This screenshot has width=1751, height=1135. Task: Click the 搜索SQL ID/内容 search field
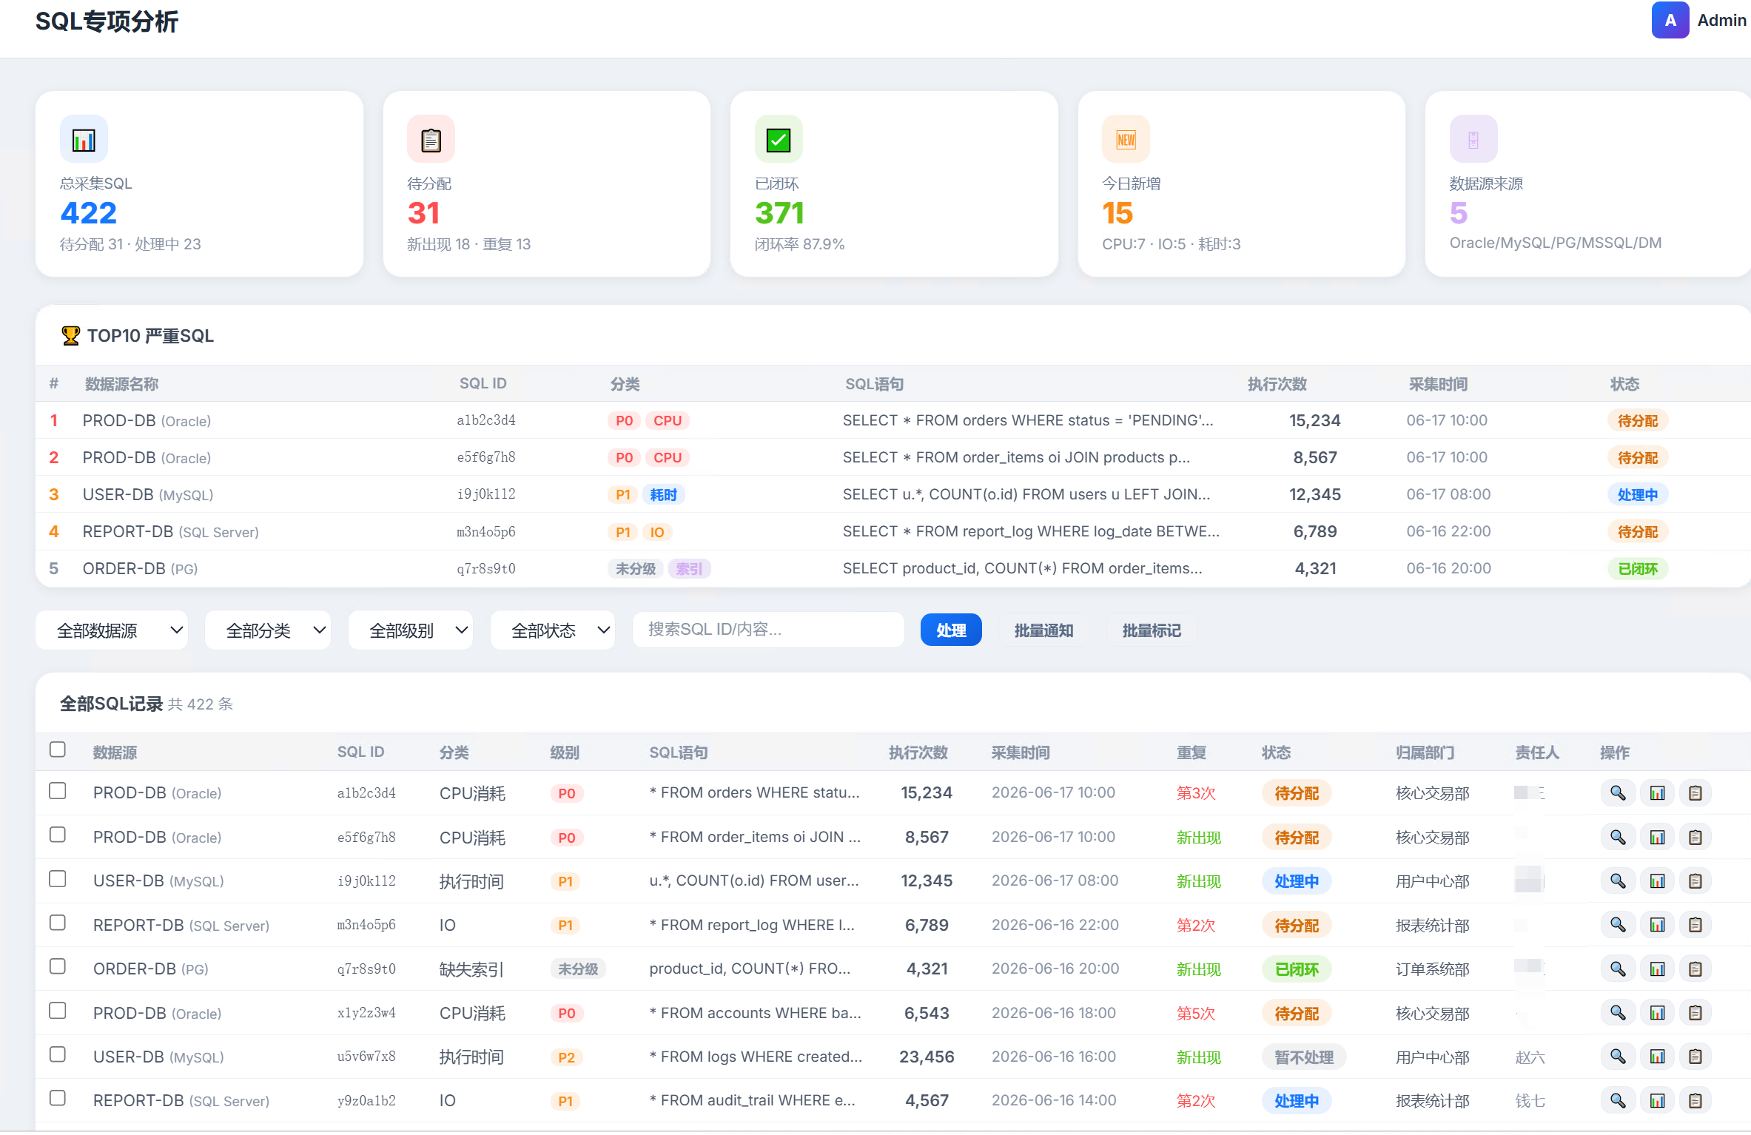pyautogui.click(x=768, y=630)
